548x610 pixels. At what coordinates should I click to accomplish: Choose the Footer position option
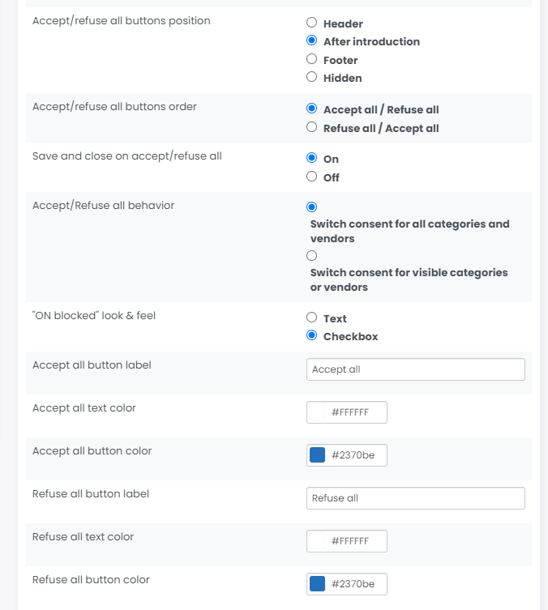[312, 59]
